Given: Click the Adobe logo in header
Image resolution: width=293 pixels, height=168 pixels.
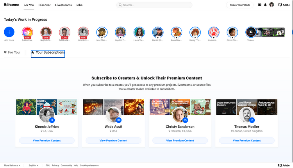Looking at the screenshot, I should 284,5.
